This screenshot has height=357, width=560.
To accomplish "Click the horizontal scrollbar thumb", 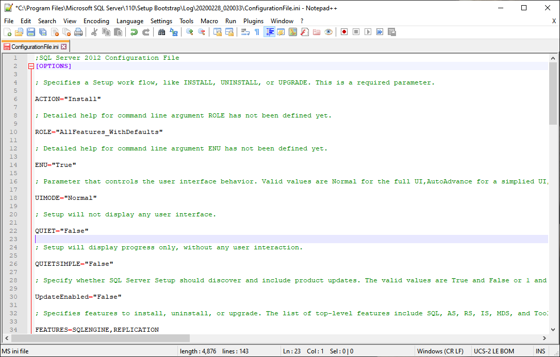I will [x=101, y=338].
